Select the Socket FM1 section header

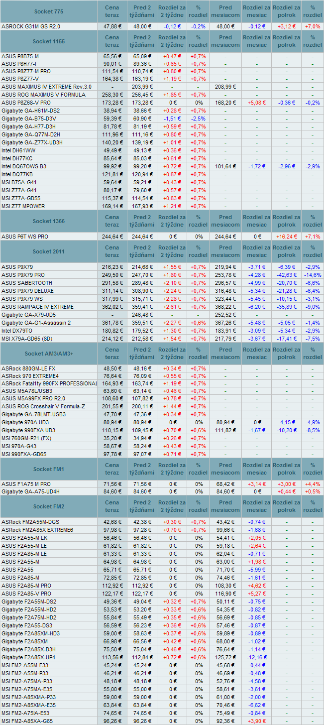(x=49, y=469)
